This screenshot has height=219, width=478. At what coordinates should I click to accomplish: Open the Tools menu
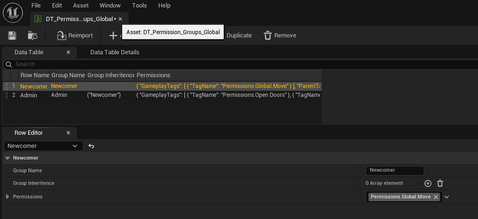[139, 6]
